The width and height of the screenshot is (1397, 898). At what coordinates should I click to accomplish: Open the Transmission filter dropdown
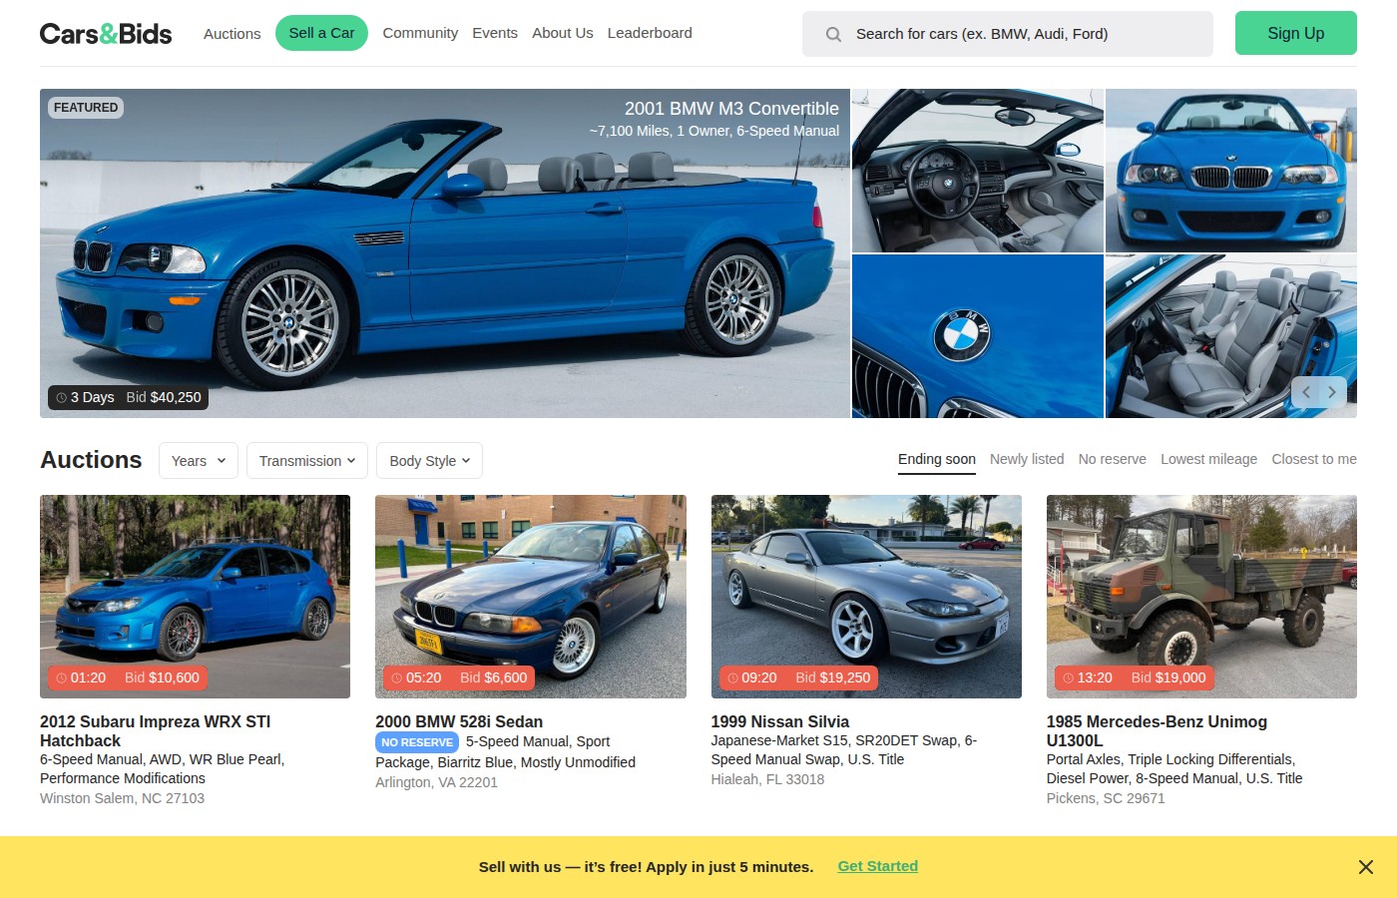pyautogui.click(x=306, y=460)
